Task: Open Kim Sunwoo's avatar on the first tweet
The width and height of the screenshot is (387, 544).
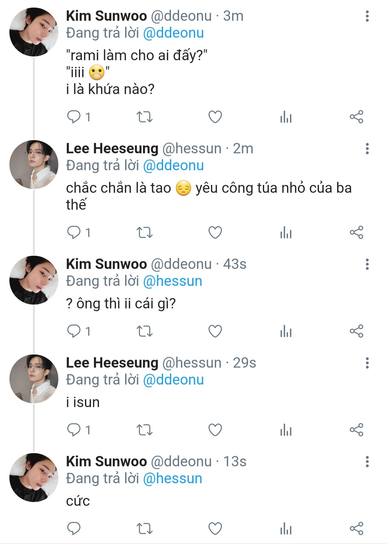Action: tap(34, 32)
